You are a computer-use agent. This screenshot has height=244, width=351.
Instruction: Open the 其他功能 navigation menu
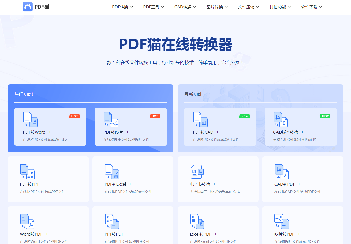pyautogui.click(x=280, y=7)
